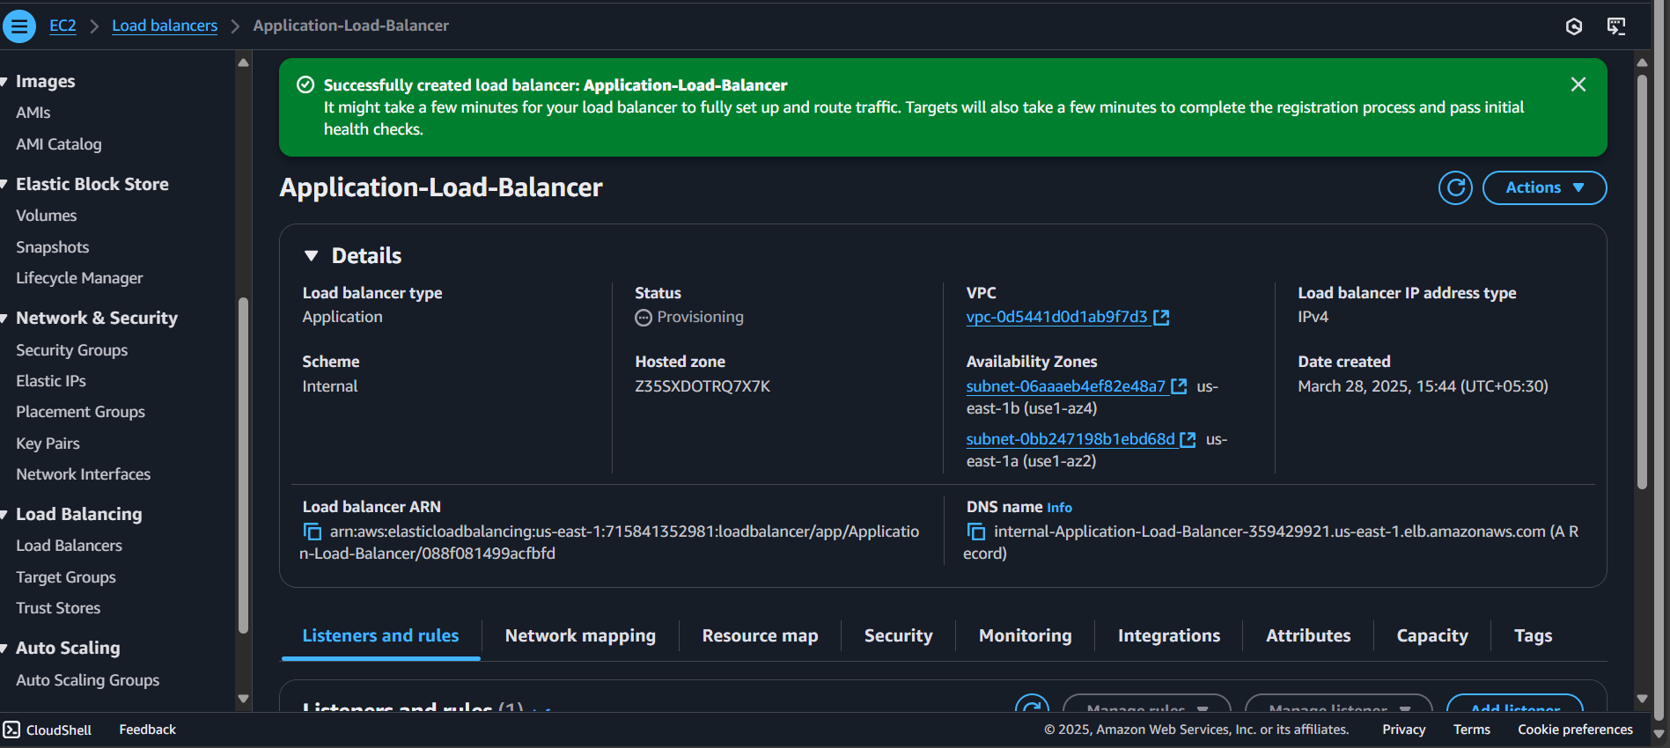
Task: Click the Provisioning status icon
Action: pos(644,318)
